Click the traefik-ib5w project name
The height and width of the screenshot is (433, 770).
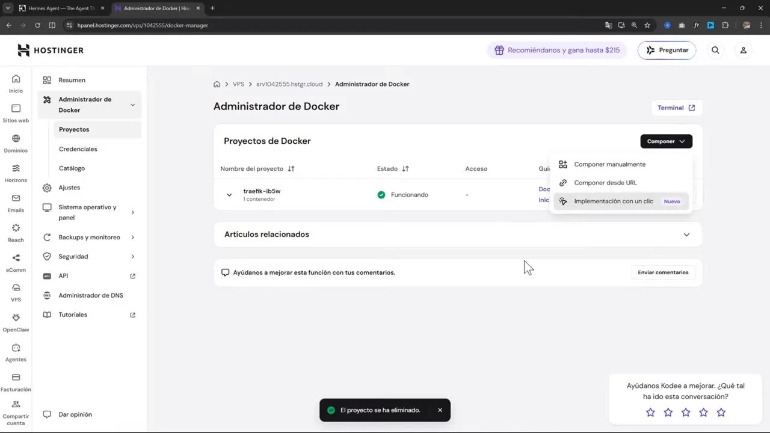coord(262,191)
